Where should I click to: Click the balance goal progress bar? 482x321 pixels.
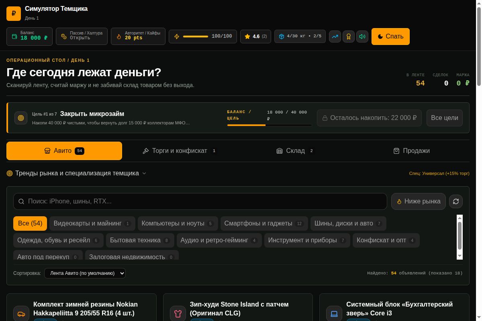coord(270,125)
